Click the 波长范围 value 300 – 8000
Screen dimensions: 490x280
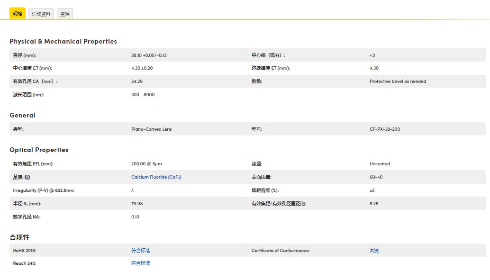pos(143,94)
